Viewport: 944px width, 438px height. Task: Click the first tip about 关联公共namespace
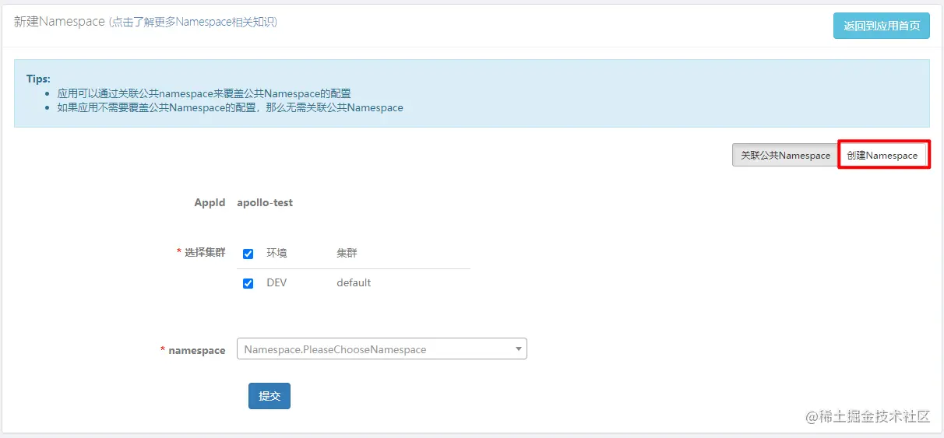[x=204, y=93]
